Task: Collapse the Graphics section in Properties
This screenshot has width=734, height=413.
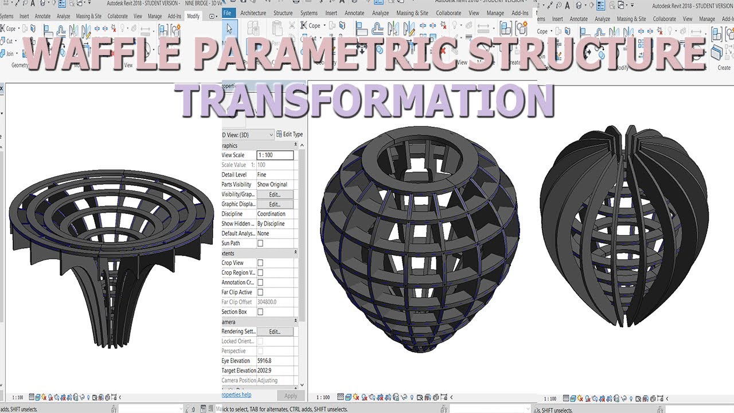Action: [296, 146]
